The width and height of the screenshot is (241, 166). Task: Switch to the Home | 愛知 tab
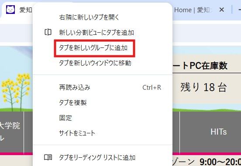point(194,10)
